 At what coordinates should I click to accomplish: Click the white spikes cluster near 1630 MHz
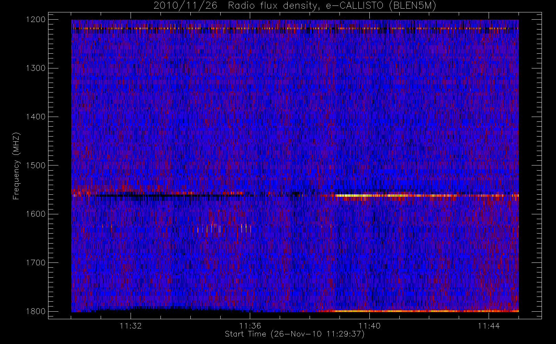click(x=224, y=229)
